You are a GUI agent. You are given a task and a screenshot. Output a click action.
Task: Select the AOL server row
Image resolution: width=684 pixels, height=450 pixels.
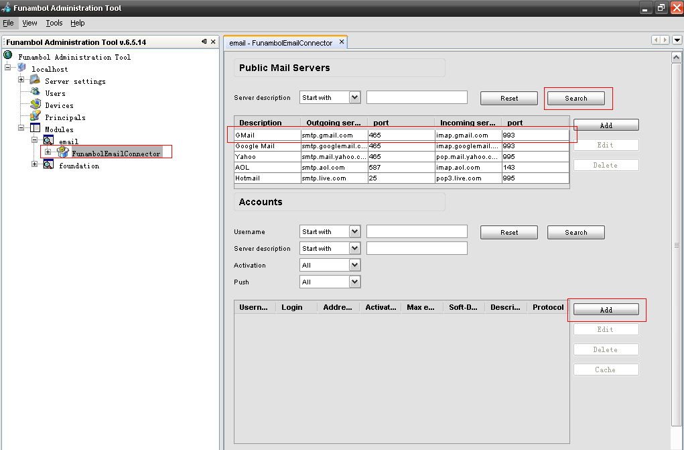(x=402, y=168)
